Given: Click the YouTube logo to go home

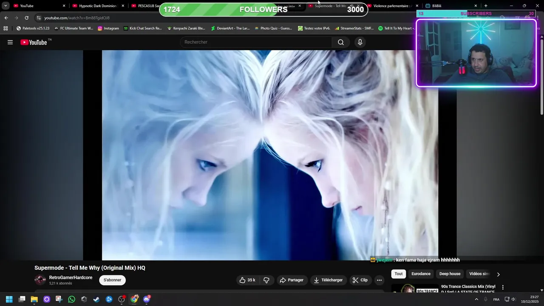Looking at the screenshot, I should click(34, 42).
